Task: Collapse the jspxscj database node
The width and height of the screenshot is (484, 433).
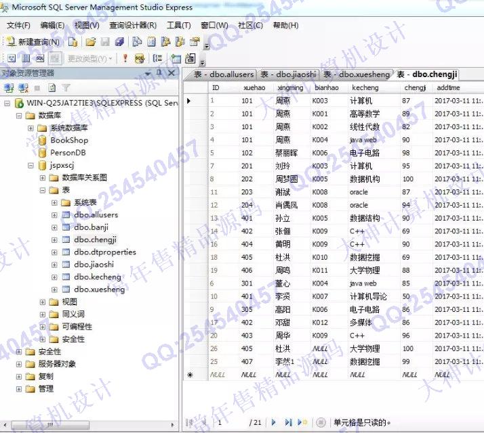Action: coord(31,166)
